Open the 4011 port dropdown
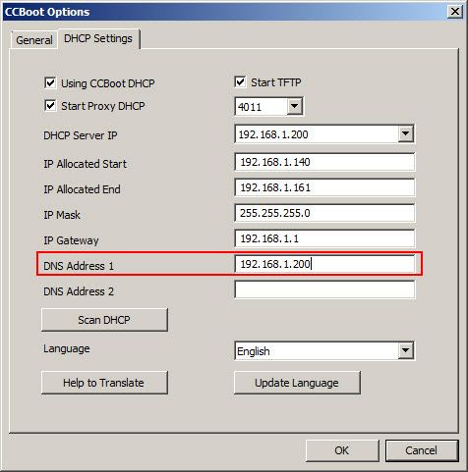Screen dimensions: 468x472 click(295, 106)
